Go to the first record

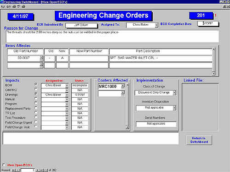click(x=13, y=170)
